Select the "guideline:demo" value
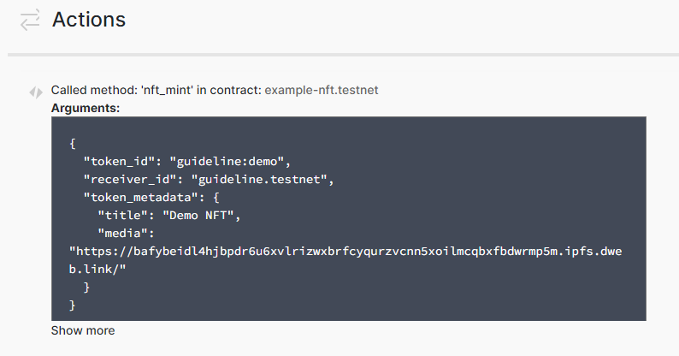Screen dimensions: 679x356 point(227,162)
